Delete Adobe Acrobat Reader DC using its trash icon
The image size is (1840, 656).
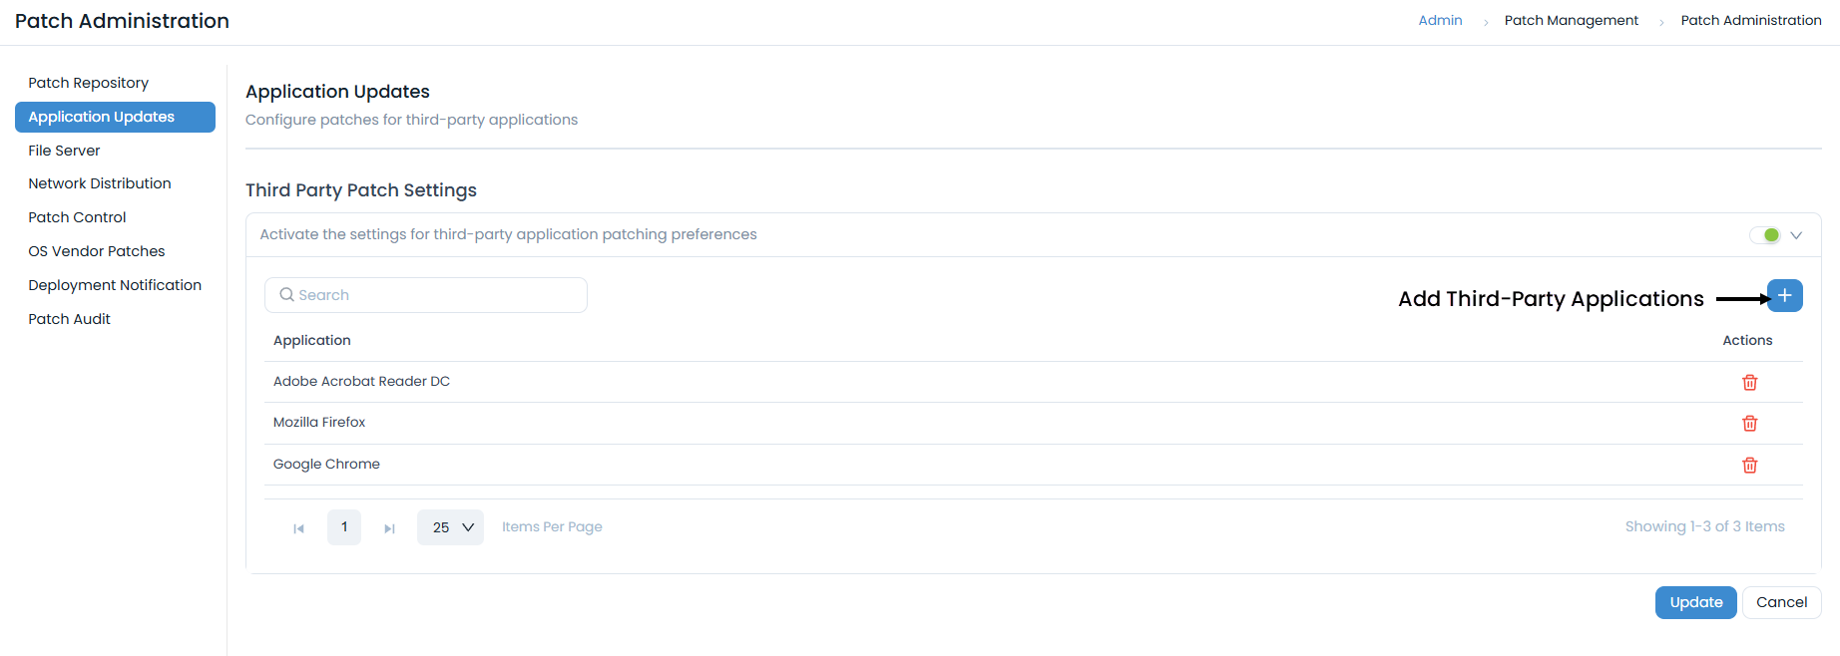point(1749,382)
